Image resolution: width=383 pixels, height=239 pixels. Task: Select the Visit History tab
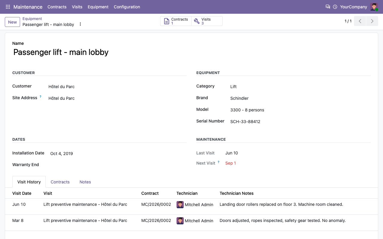click(29, 182)
